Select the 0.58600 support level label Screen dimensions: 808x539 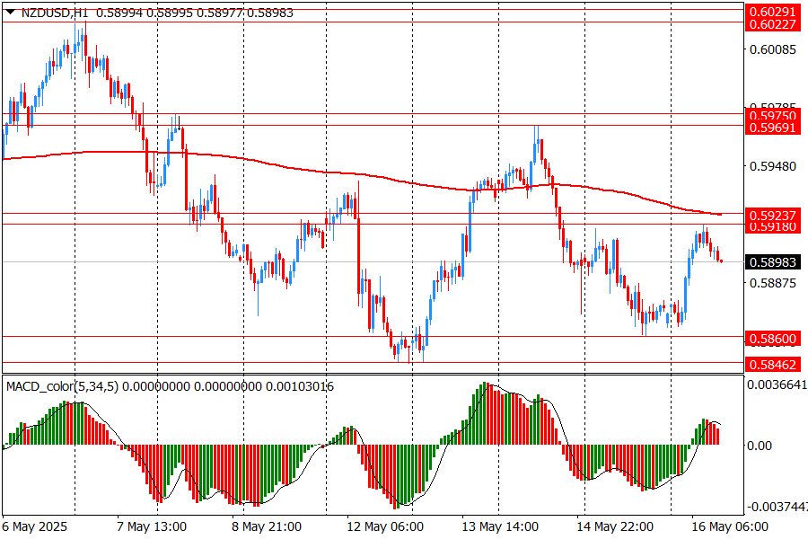point(772,339)
